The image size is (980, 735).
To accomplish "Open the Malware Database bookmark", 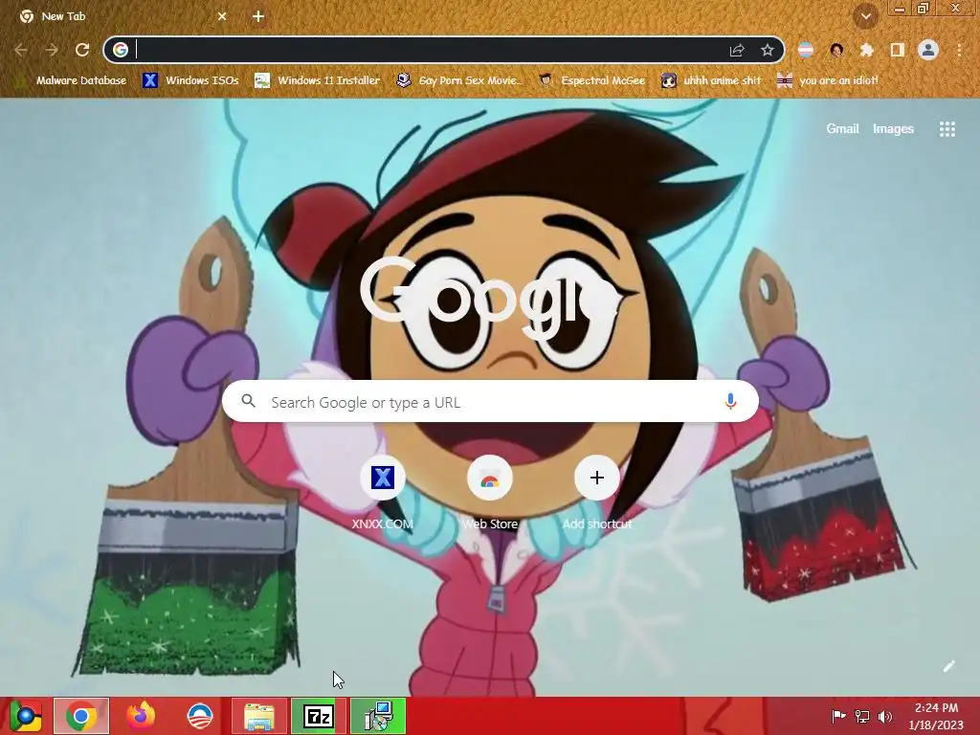I will click(74, 80).
